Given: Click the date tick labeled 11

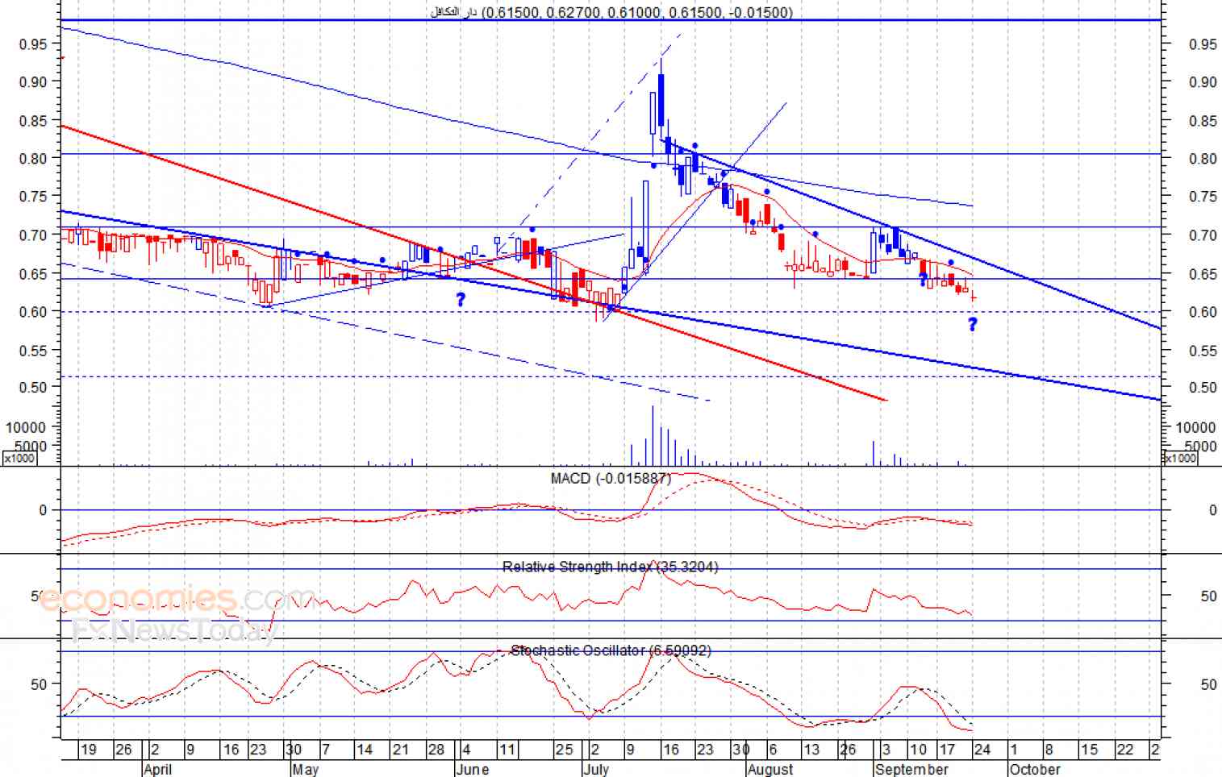Looking at the screenshot, I should pos(507,750).
